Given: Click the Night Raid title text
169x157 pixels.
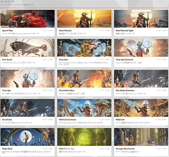Looking at the screenshot, I should coord(7,149).
